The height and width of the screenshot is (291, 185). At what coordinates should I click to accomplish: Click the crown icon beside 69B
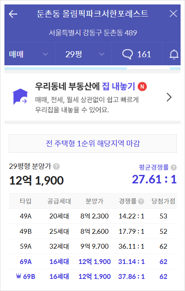[x=18, y=276]
